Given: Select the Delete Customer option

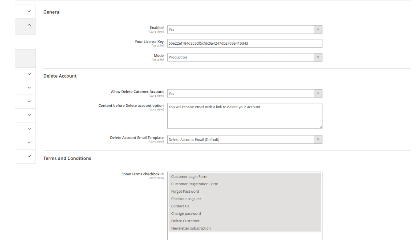Looking at the screenshot, I should [x=185, y=221].
